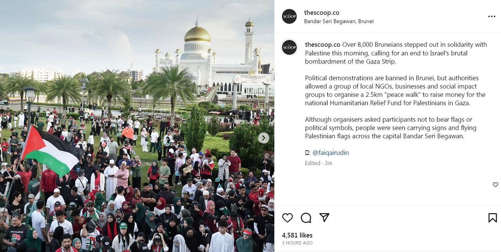Viewport: 501px width, 252px height.
Task: Open thescoop.co username in caption
Action: click(x=323, y=45)
